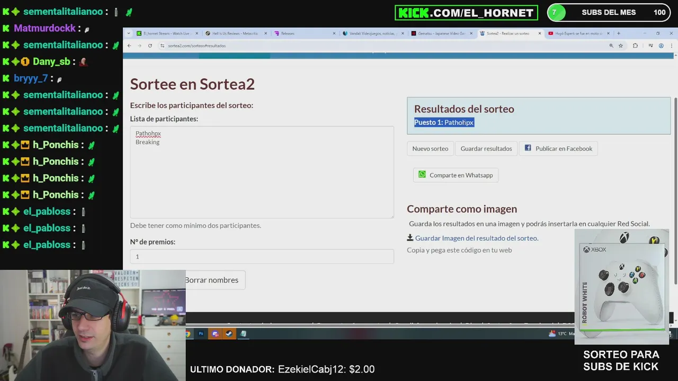Launch Photoshop from taskbar
678x381 pixels.
tap(201, 333)
